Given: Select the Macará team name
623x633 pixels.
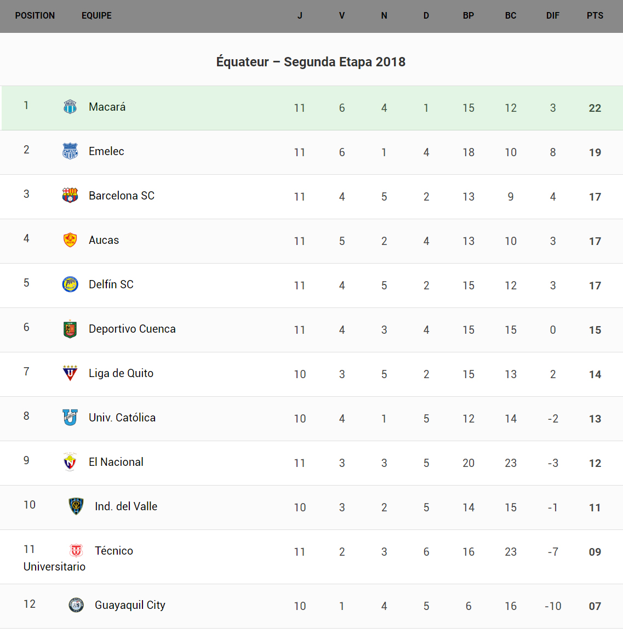Looking at the screenshot, I should [x=107, y=107].
